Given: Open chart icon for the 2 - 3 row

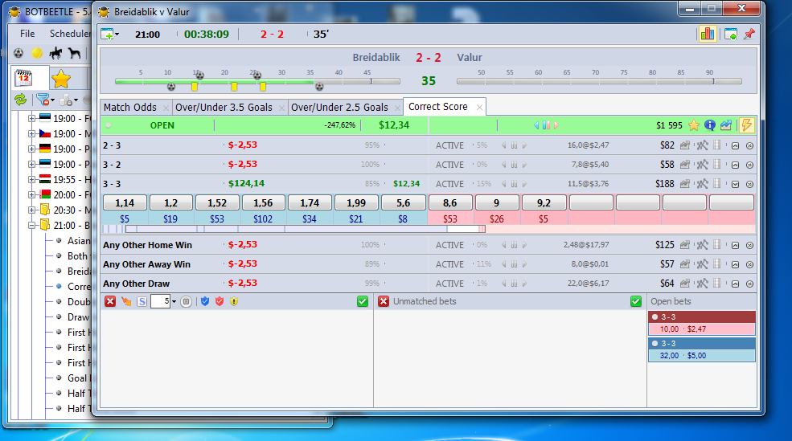Looking at the screenshot, I should click(x=684, y=145).
